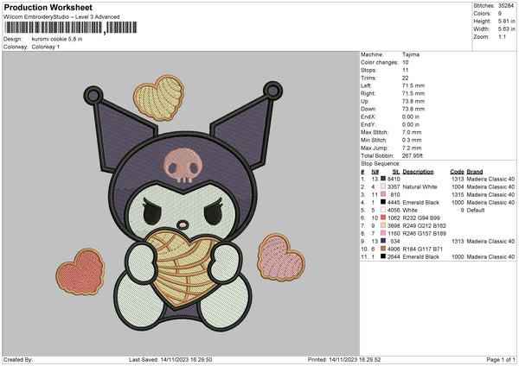The image size is (519, 366).
Task: Click the Height value '5.81 in'
Action: pos(506,21)
